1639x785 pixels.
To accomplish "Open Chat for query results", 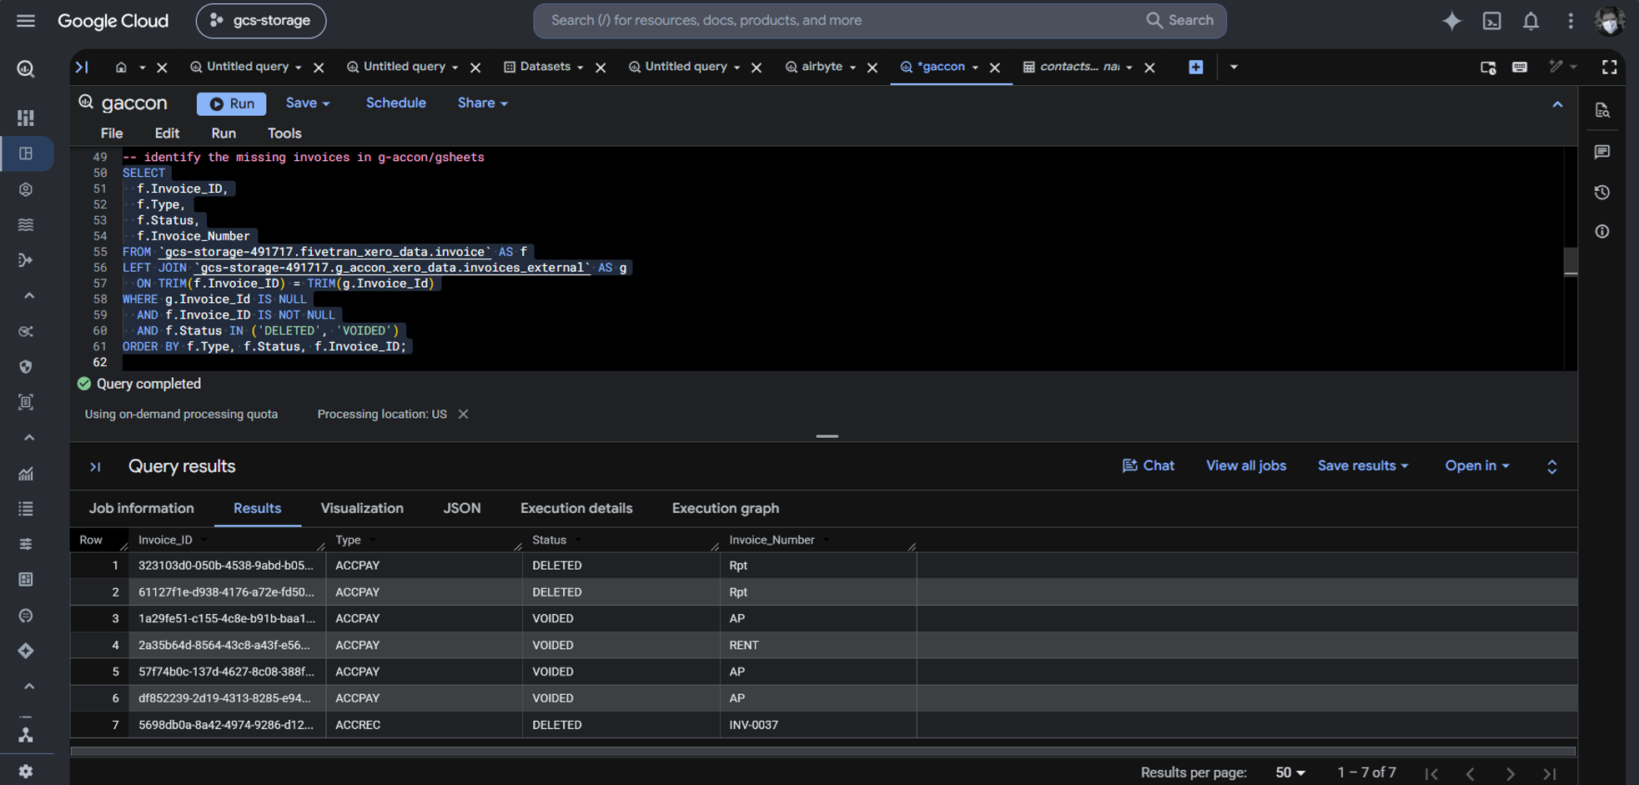I will (1149, 465).
